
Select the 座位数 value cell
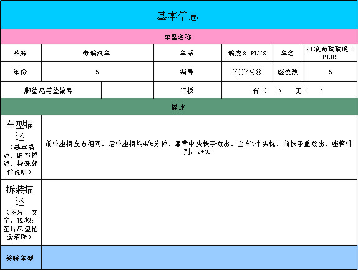[x=331, y=72]
